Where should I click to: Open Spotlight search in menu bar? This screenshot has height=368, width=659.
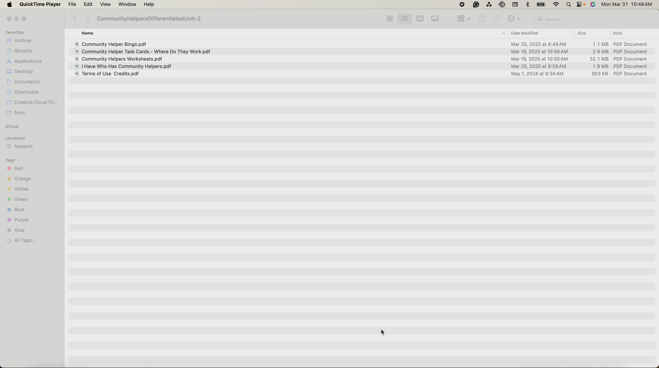point(569,4)
